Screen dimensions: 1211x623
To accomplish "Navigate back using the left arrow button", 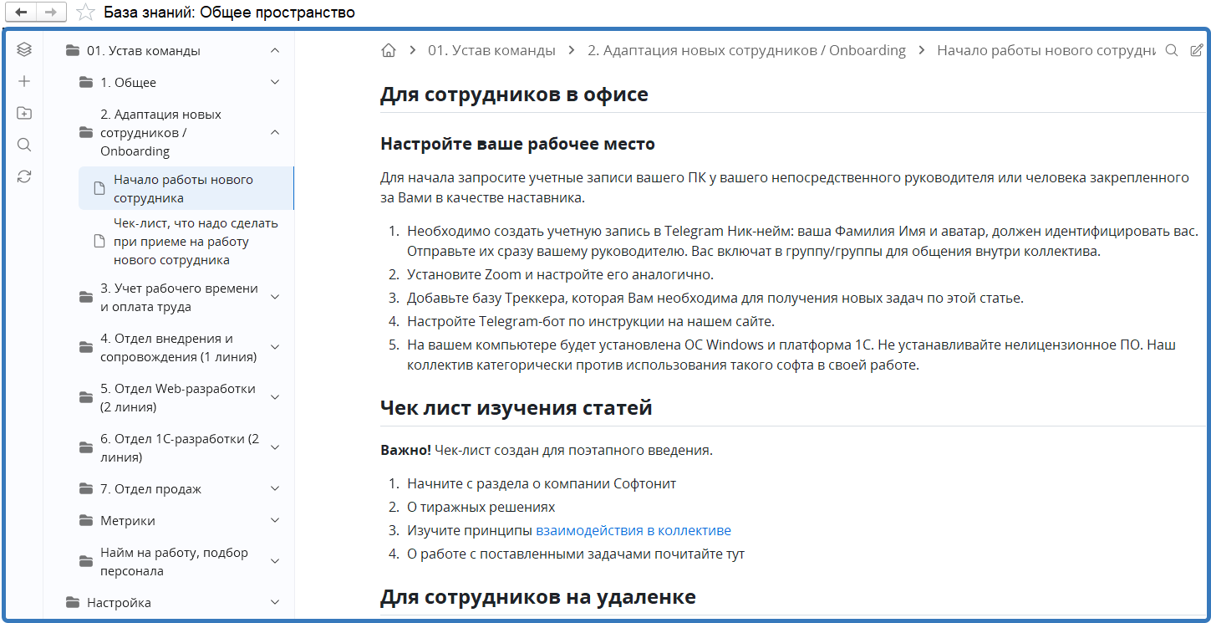I will [x=21, y=12].
